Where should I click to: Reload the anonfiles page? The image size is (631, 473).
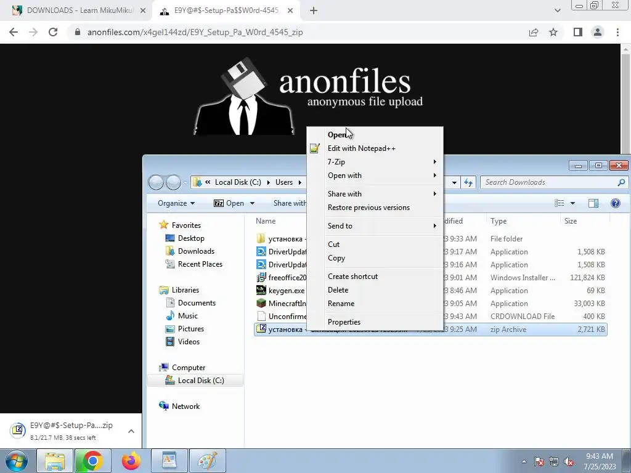click(53, 32)
